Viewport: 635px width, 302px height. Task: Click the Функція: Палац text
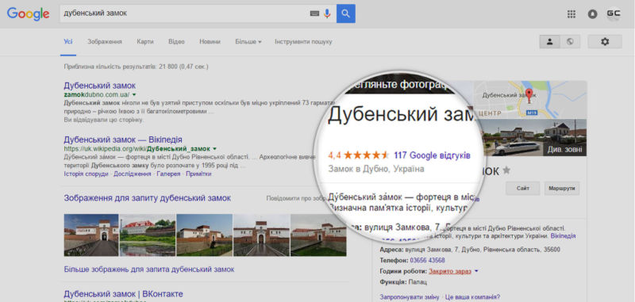(403, 281)
